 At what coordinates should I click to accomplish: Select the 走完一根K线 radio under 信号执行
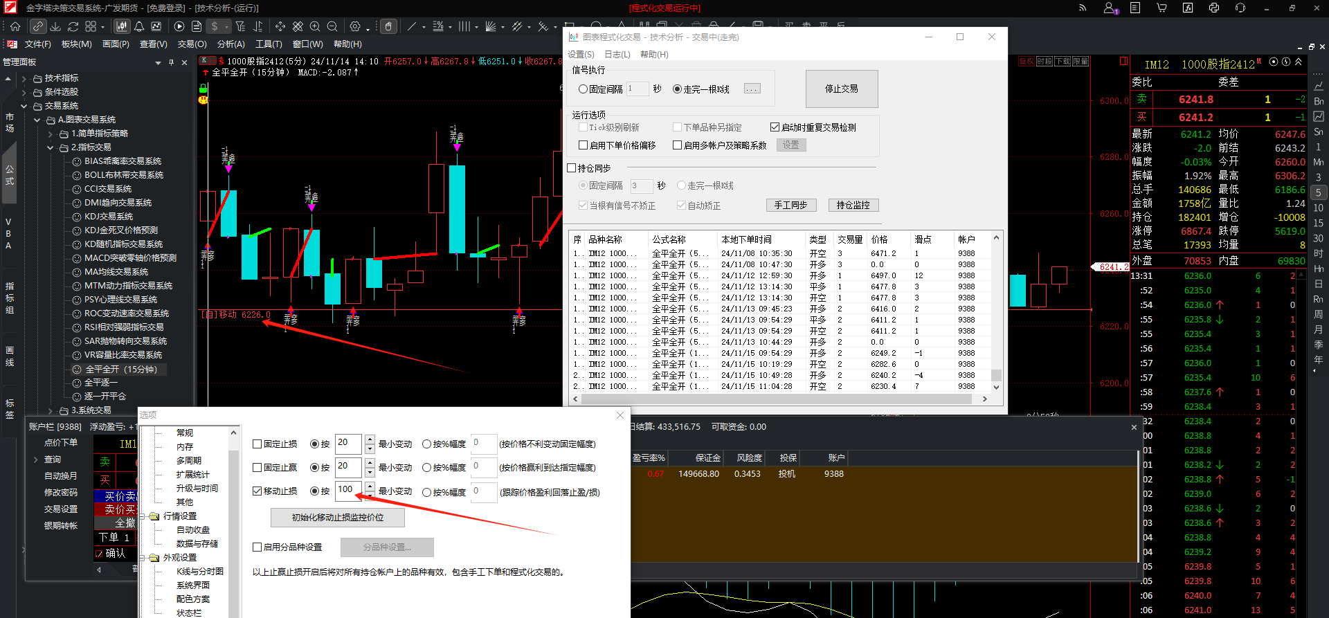pyautogui.click(x=677, y=89)
